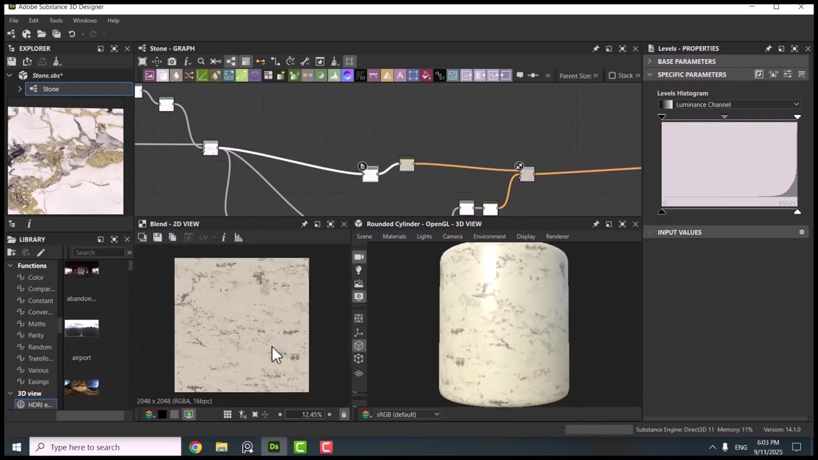This screenshot has height=460, width=818.
Task: Open the Renderer menu in 3D view
Action: [557, 236]
